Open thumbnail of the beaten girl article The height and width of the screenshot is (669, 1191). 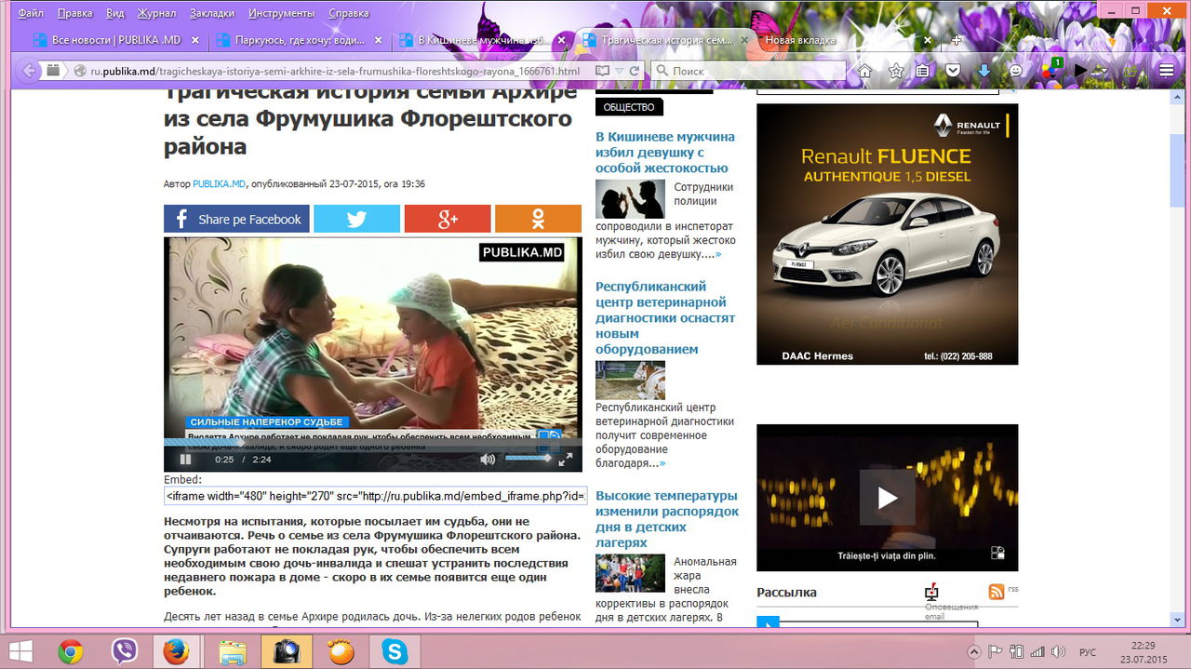630,199
